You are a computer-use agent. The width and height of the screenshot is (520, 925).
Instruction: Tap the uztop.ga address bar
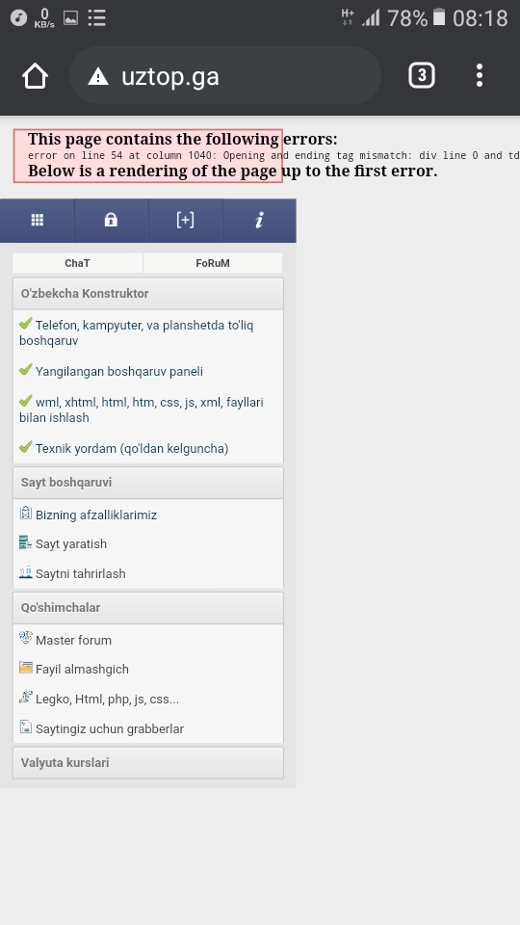point(225,76)
